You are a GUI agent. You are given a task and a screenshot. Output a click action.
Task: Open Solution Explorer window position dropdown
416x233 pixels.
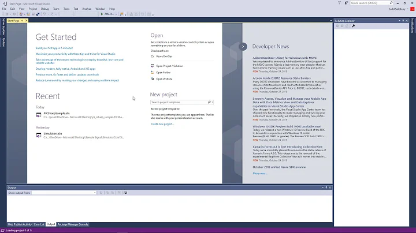click(x=399, y=21)
